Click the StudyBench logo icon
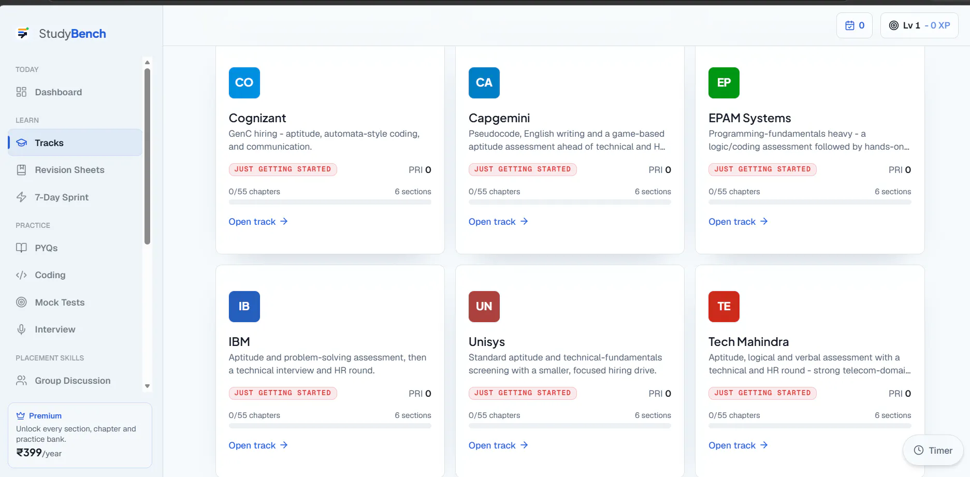This screenshot has width=970, height=477. (x=23, y=33)
